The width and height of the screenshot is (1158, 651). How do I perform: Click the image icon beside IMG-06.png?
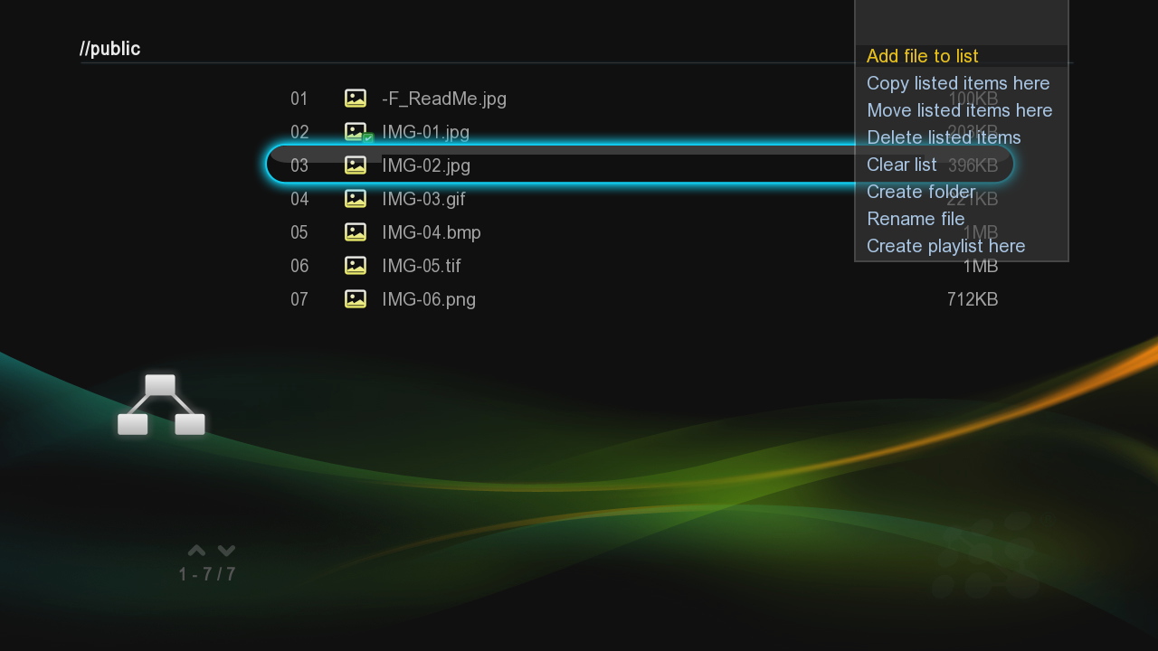pos(356,299)
